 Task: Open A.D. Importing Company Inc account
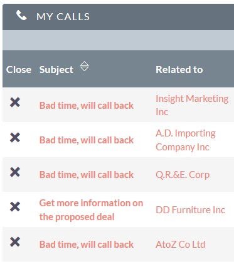[x=186, y=140]
